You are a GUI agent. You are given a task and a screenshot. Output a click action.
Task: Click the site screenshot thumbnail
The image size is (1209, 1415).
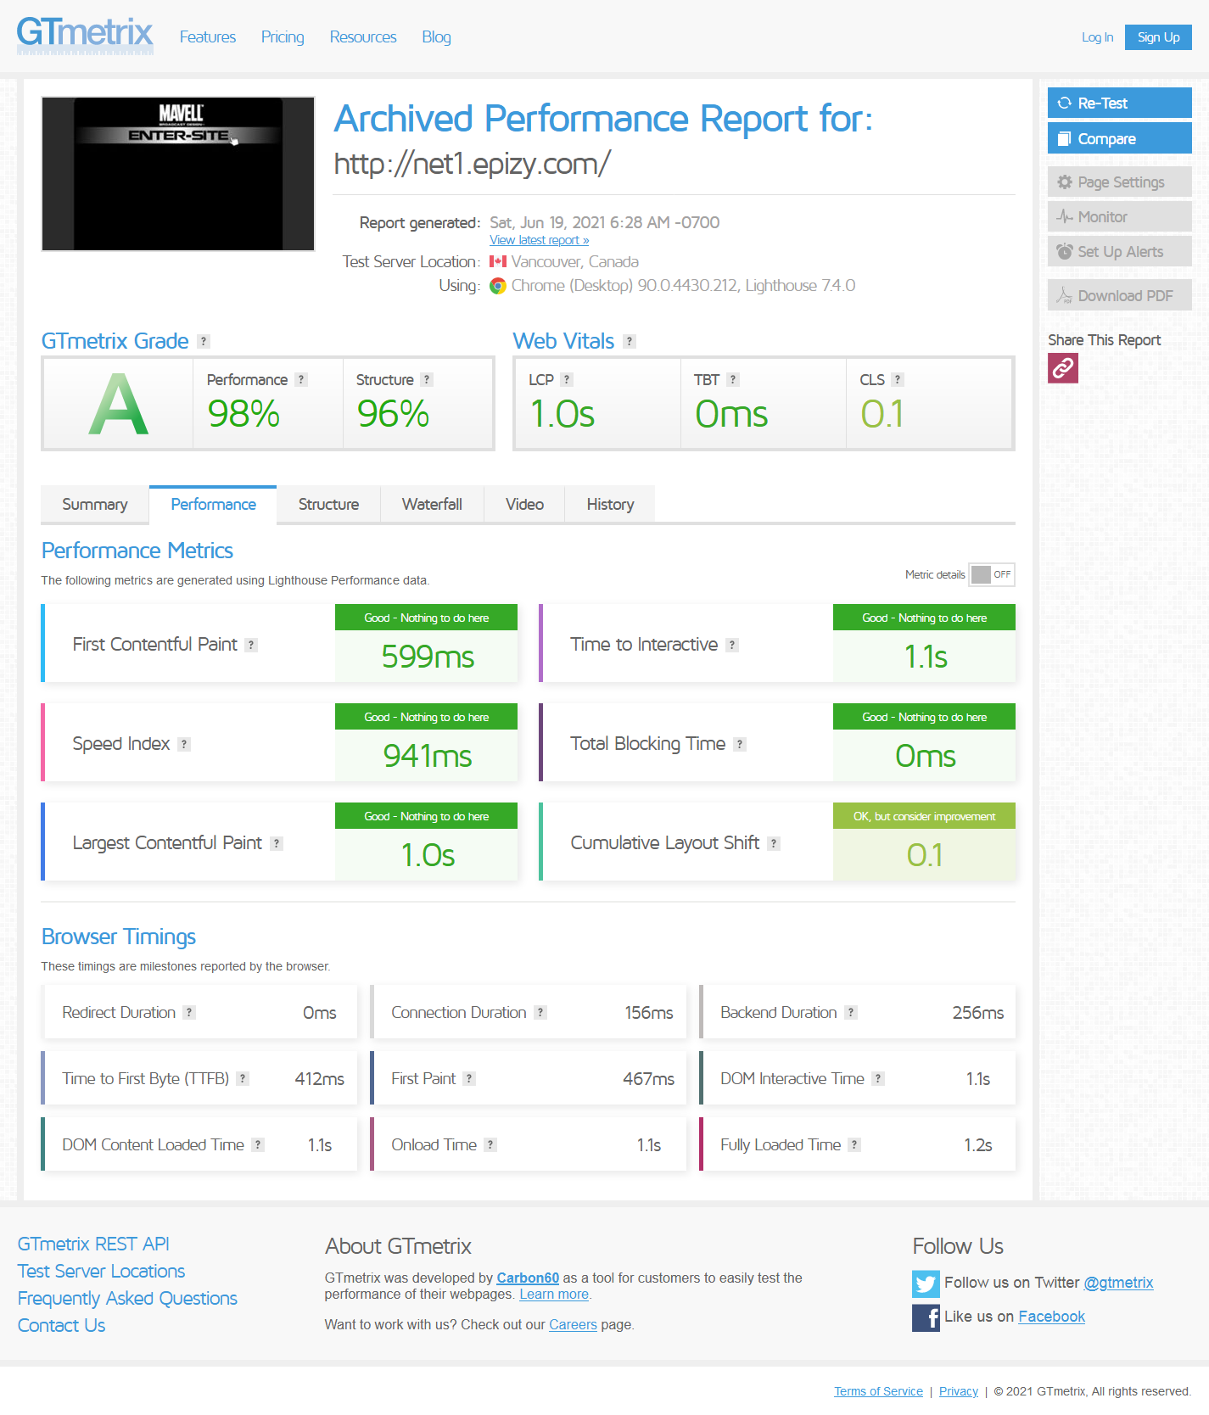click(178, 174)
